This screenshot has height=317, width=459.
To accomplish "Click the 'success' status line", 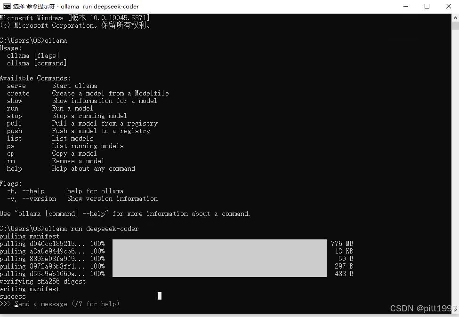I will point(13,296).
